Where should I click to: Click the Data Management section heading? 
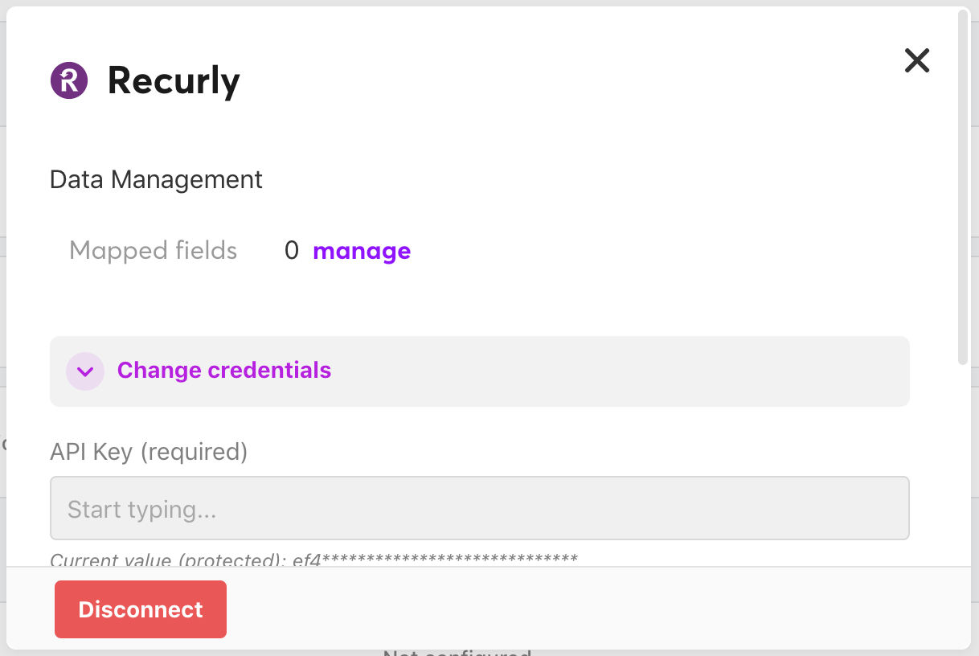[155, 179]
